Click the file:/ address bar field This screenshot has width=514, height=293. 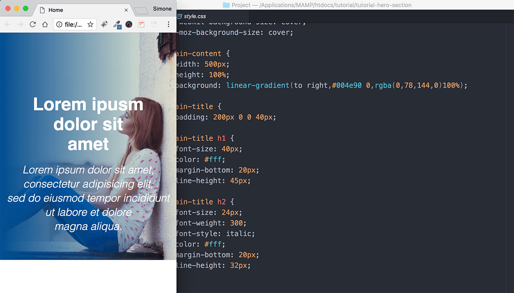(x=75, y=25)
